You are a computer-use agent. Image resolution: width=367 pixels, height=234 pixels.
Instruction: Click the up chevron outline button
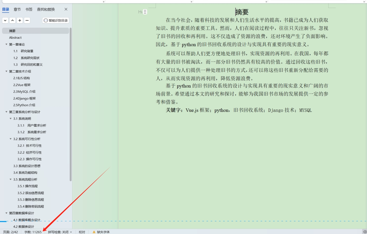pos(12,20)
